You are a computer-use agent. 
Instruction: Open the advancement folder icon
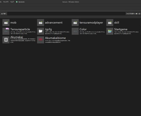[40, 23]
